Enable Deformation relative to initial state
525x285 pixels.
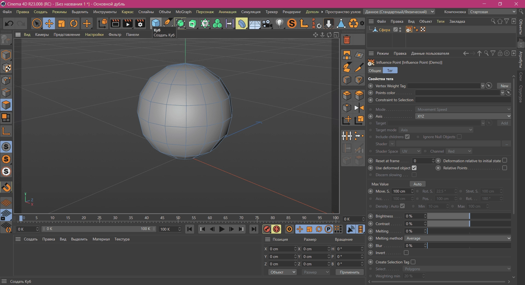point(505,161)
